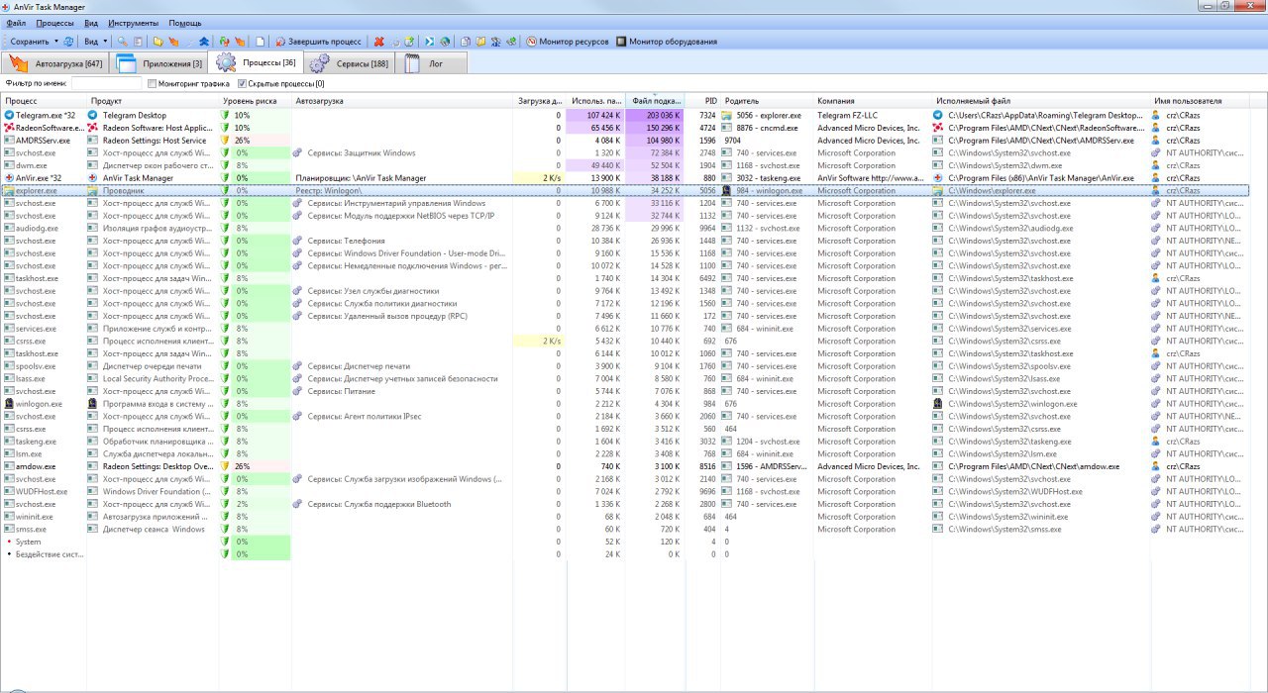Sort by the Процесс column header

44,101
